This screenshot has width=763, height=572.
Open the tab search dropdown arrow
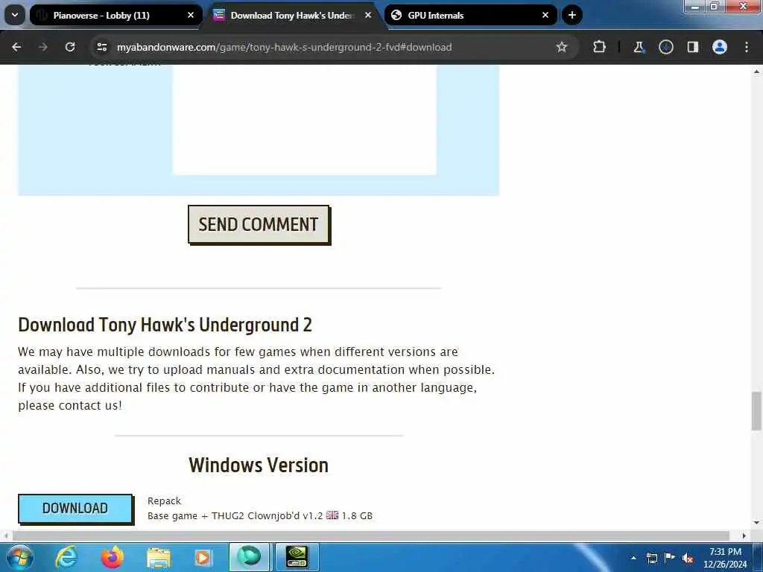point(15,15)
